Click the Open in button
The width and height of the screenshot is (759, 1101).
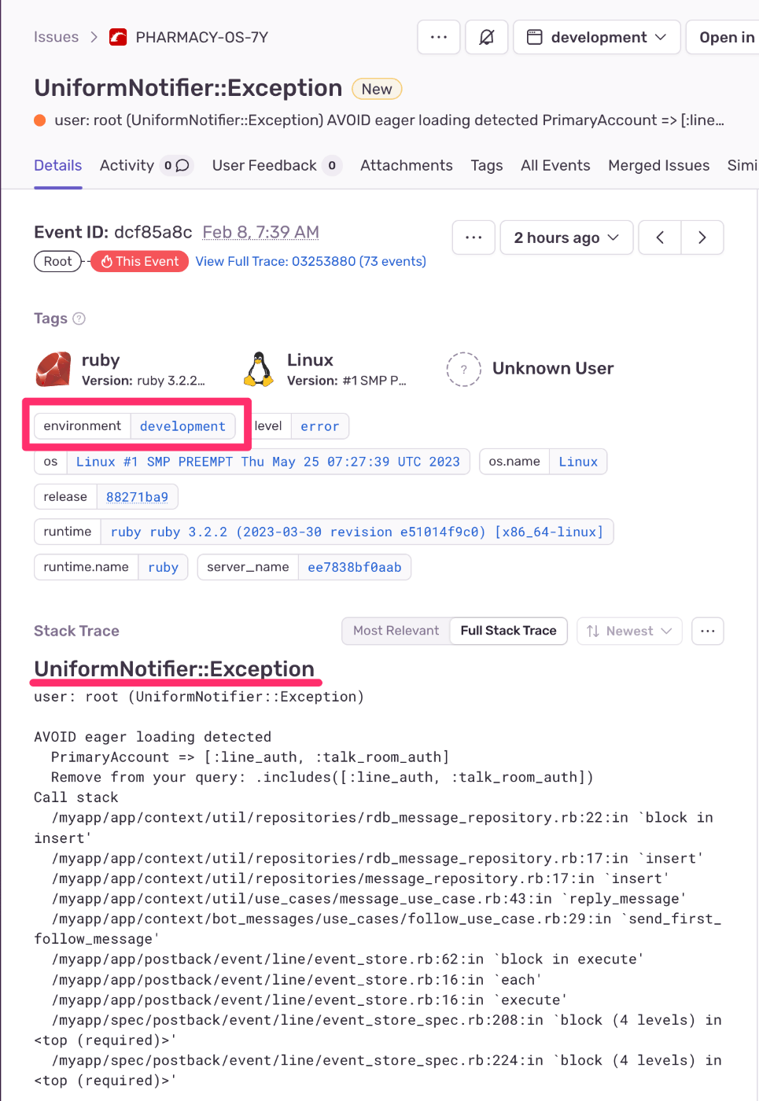tap(724, 37)
